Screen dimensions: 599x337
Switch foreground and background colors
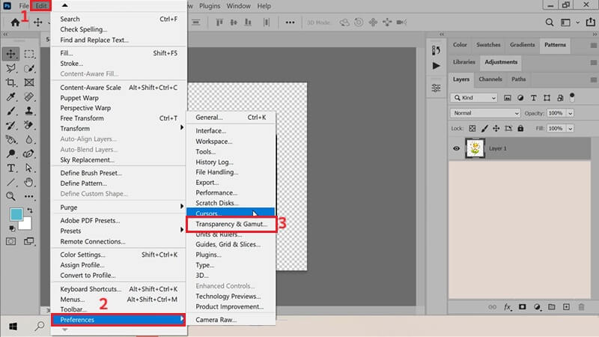[30, 210]
